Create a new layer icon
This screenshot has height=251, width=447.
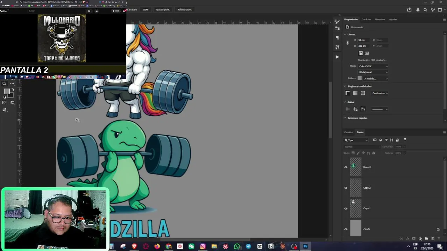[x=433, y=238]
